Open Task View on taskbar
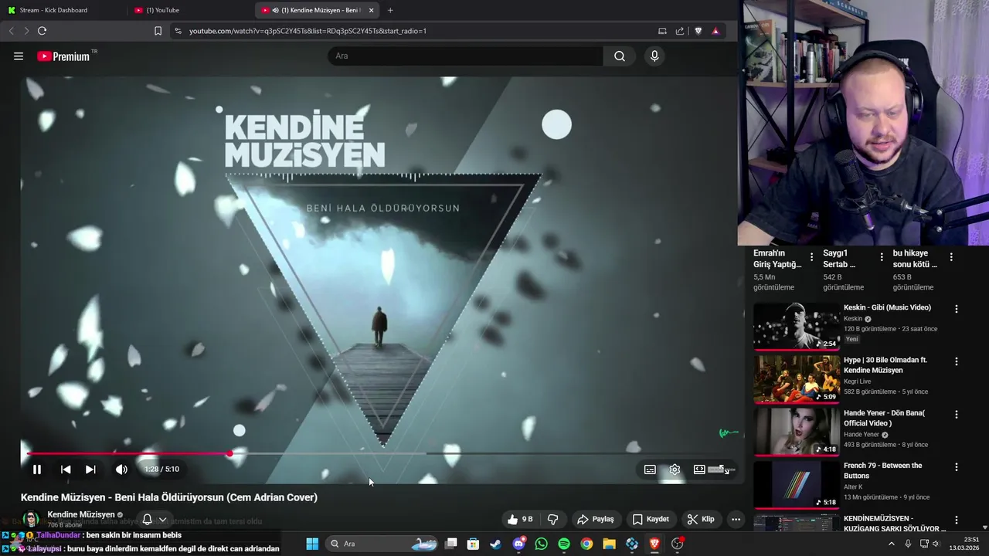The height and width of the screenshot is (556, 989). (451, 544)
